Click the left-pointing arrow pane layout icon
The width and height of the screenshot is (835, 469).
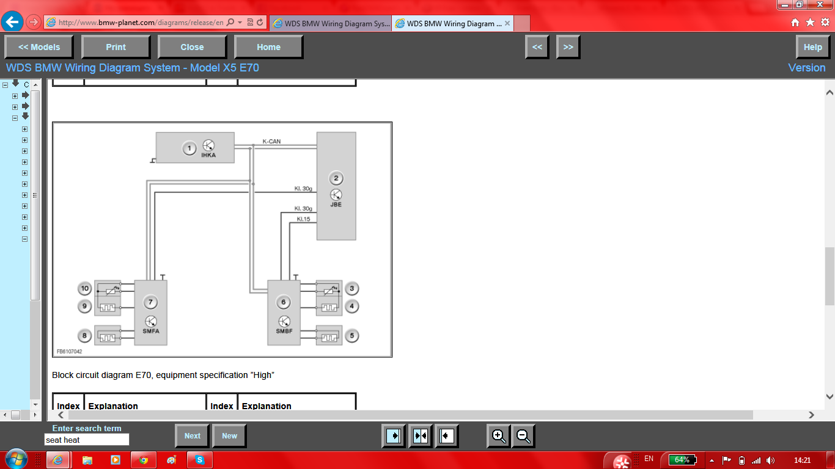click(x=447, y=436)
